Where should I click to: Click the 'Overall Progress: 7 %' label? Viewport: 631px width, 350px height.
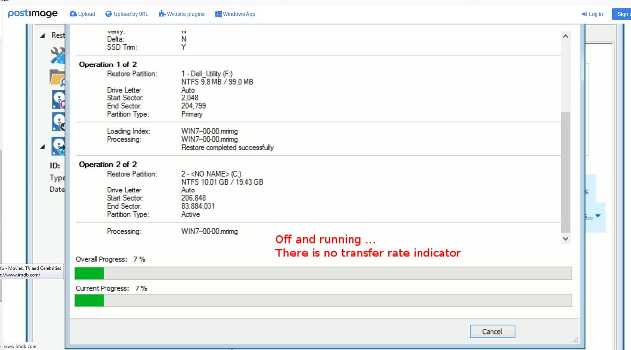point(110,259)
